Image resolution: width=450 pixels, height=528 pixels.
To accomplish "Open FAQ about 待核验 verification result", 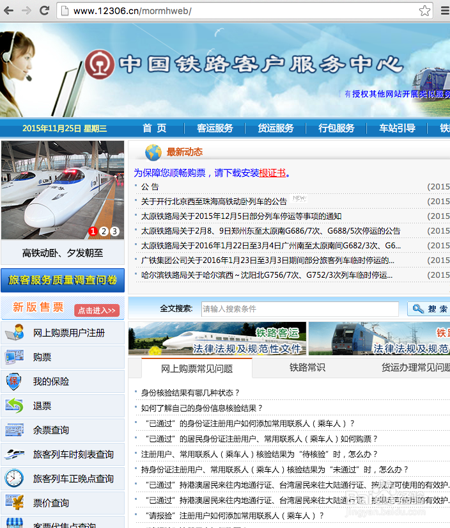I will (x=260, y=454).
